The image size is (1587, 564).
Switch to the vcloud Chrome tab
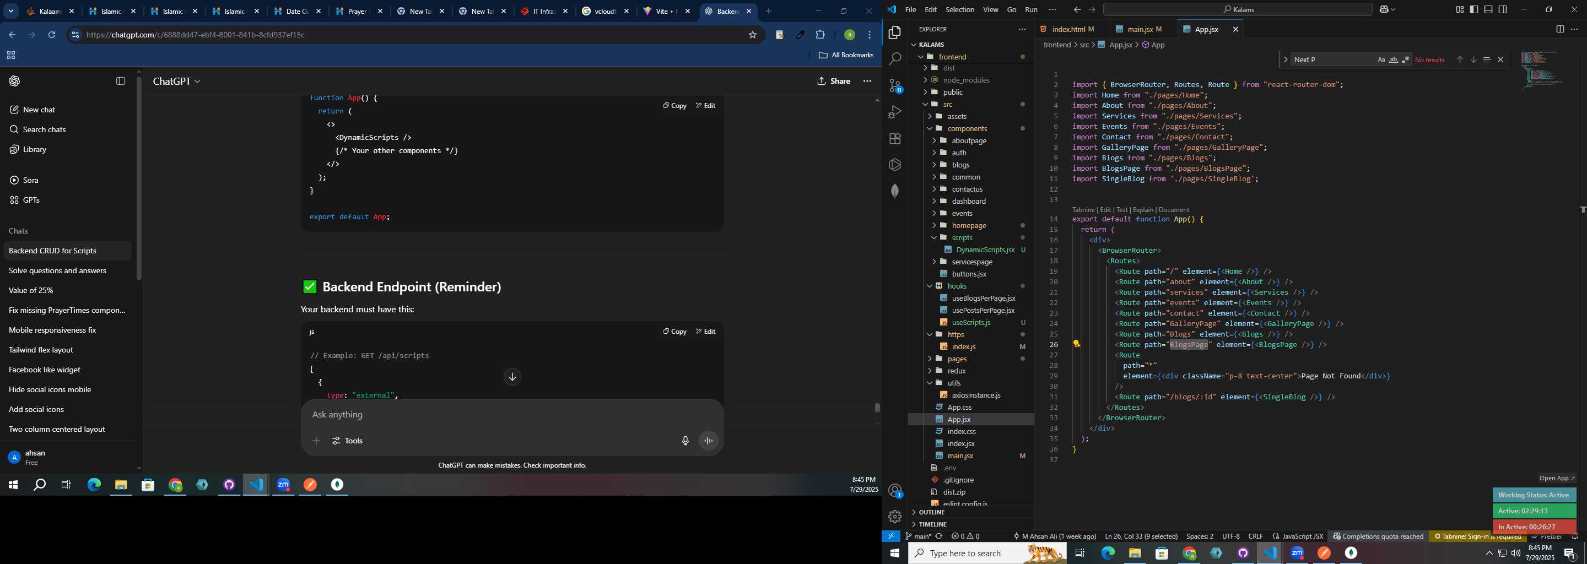(x=606, y=12)
